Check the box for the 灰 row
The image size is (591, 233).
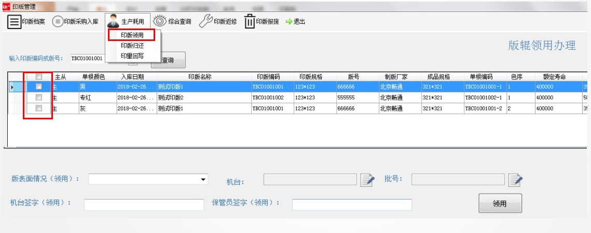[38, 108]
